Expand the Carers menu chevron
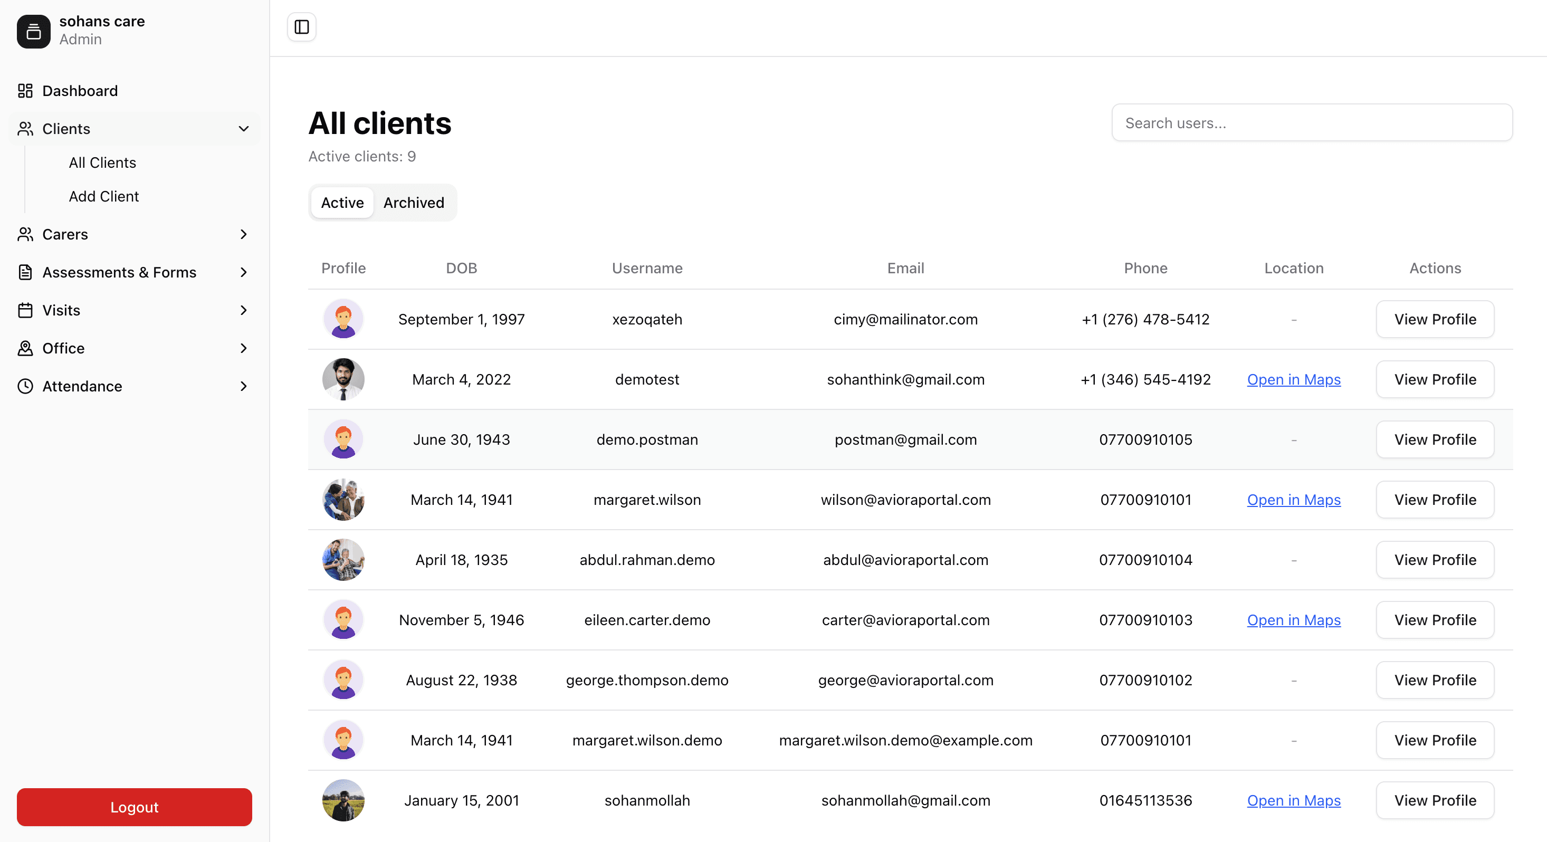The width and height of the screenshot is (1547, 842). [x=243, y=234]
